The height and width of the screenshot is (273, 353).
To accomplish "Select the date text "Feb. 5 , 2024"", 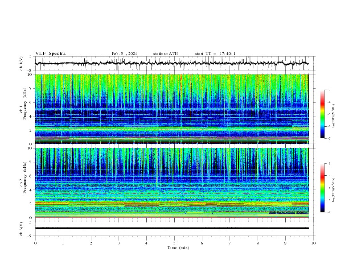I will [x=124, y=54].
